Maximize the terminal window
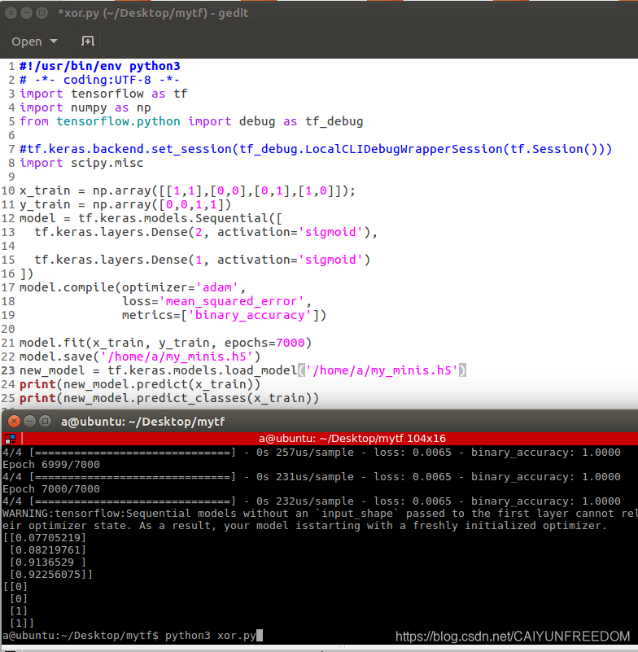Image resolution: width=638 pixels, height=652 pixels. coord(45,422)
